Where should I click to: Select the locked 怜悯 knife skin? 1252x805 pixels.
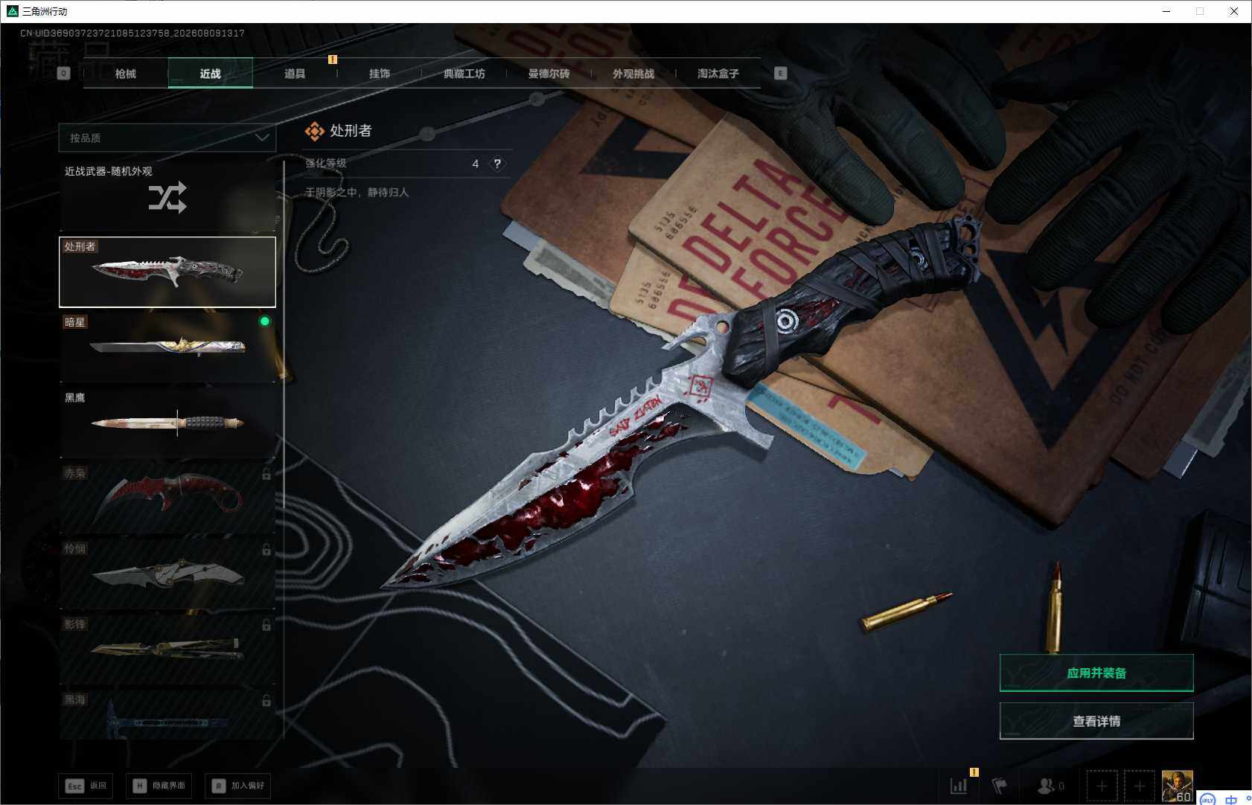pyautogui.click(x=167, y=574)
